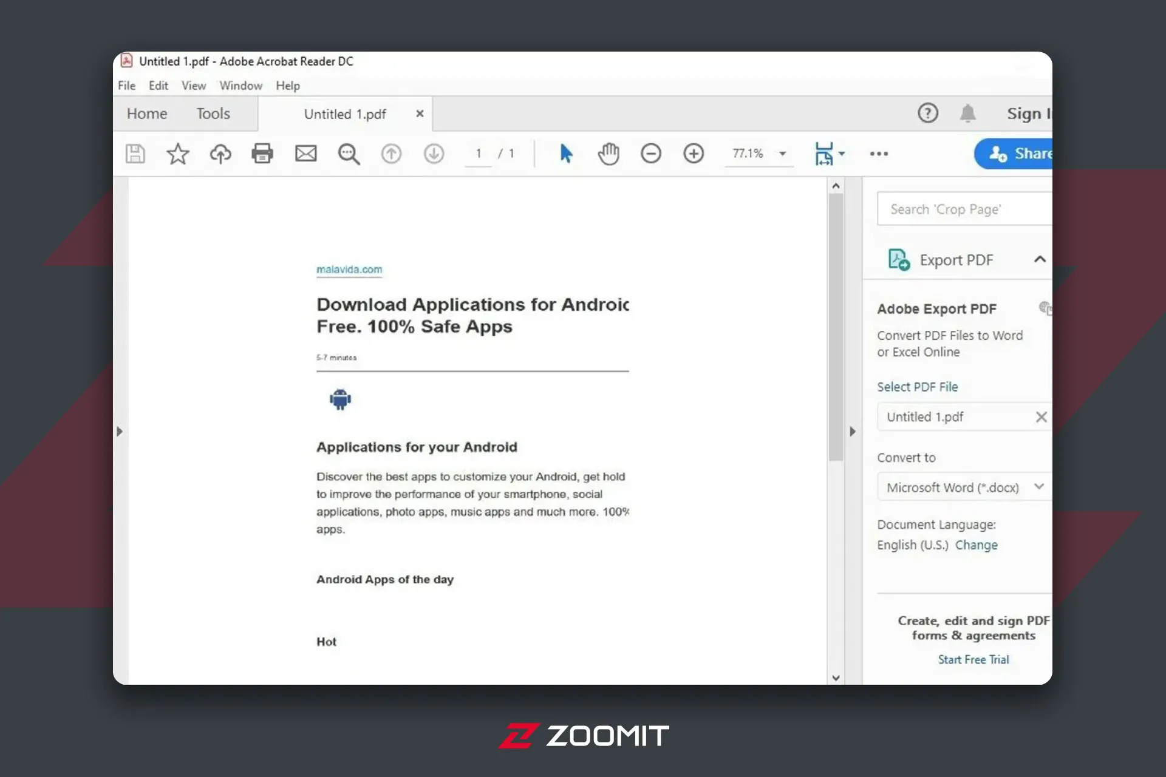Collapse the Export PDF panel chevron

(x=1040, y=260)
